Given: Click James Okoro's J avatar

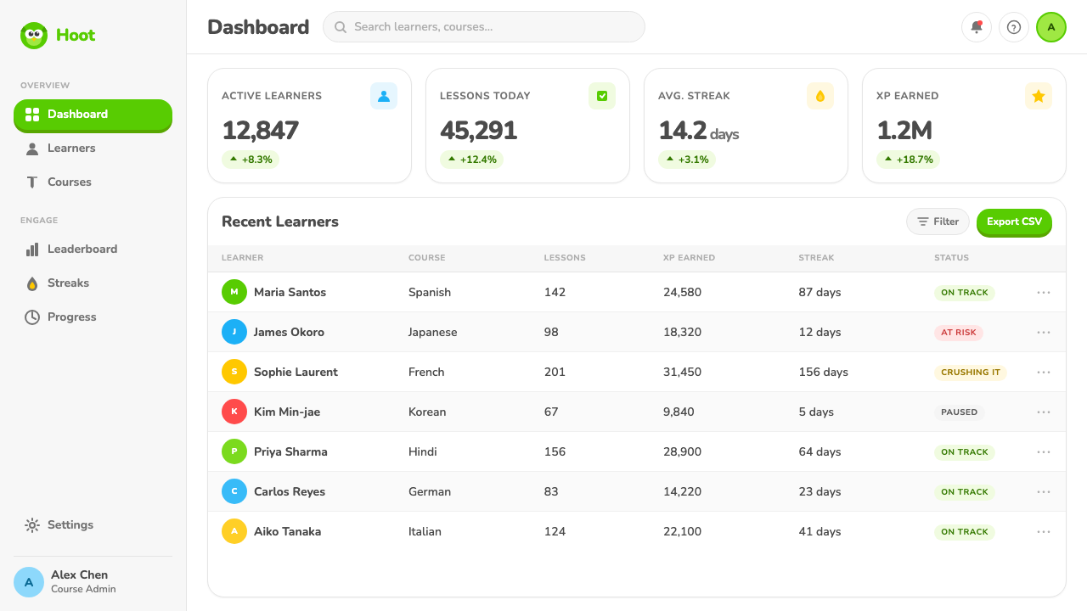Looking at the screenshot, I should [x=234, y=332].
